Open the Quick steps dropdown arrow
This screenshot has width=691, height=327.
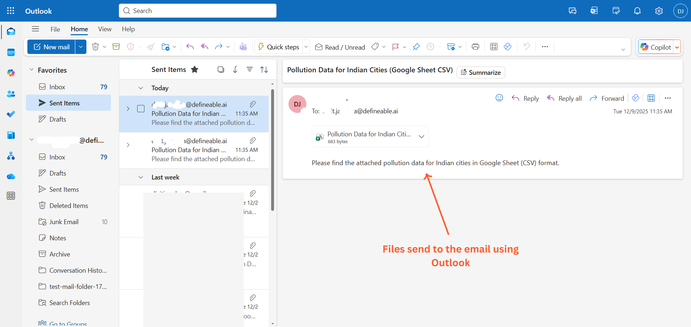(x=306, y=47)
